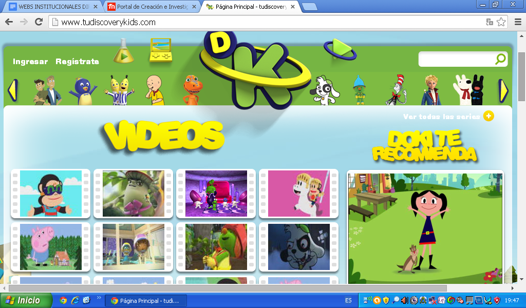
Task: Select the orange dinosaur character
Action: [x=192, y=90]
